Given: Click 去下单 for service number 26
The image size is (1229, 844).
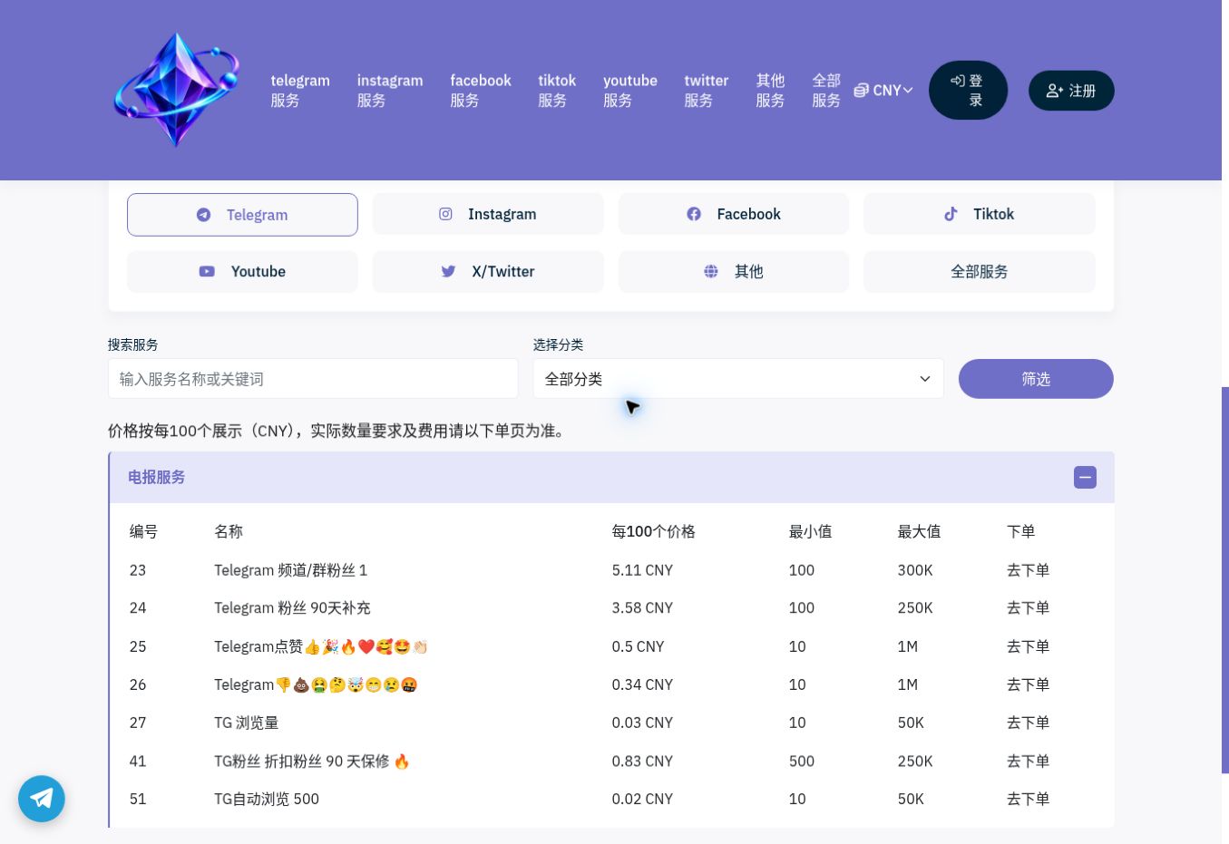Looking at the screenshot, I should click(x=1028, y=684).
